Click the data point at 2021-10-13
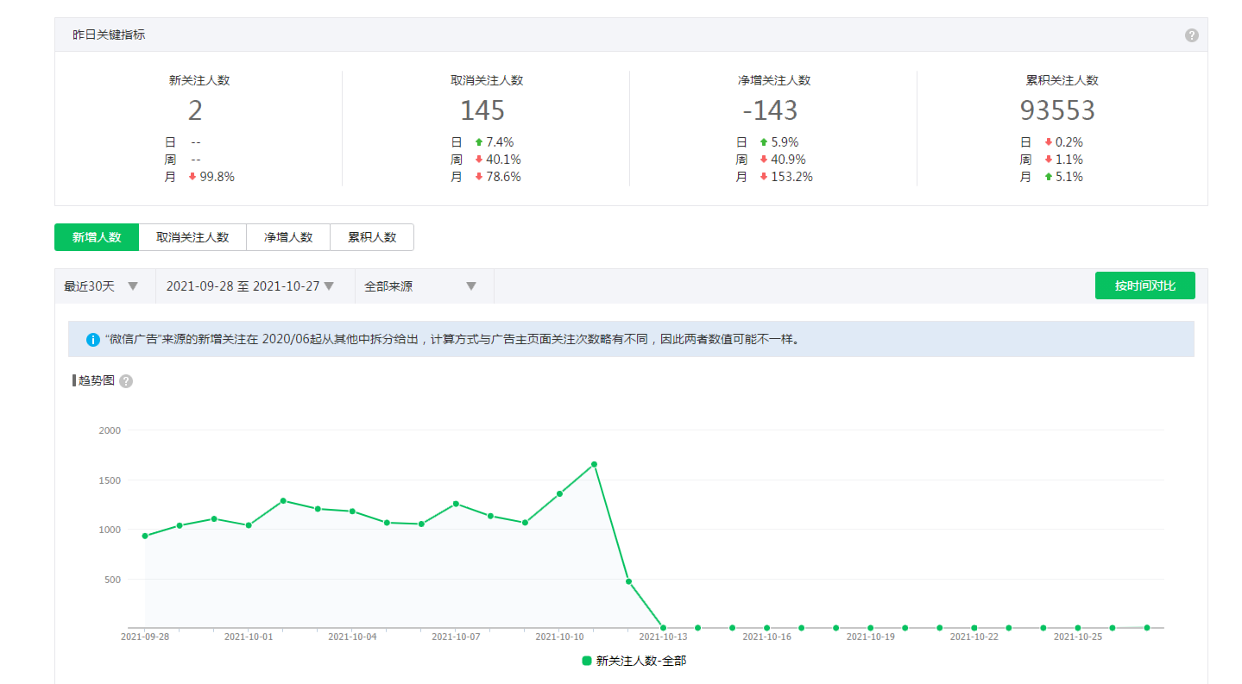Image resolution: width=1242 pixels, height=684 pixels. pyautogui.click(x=663, y=628)
